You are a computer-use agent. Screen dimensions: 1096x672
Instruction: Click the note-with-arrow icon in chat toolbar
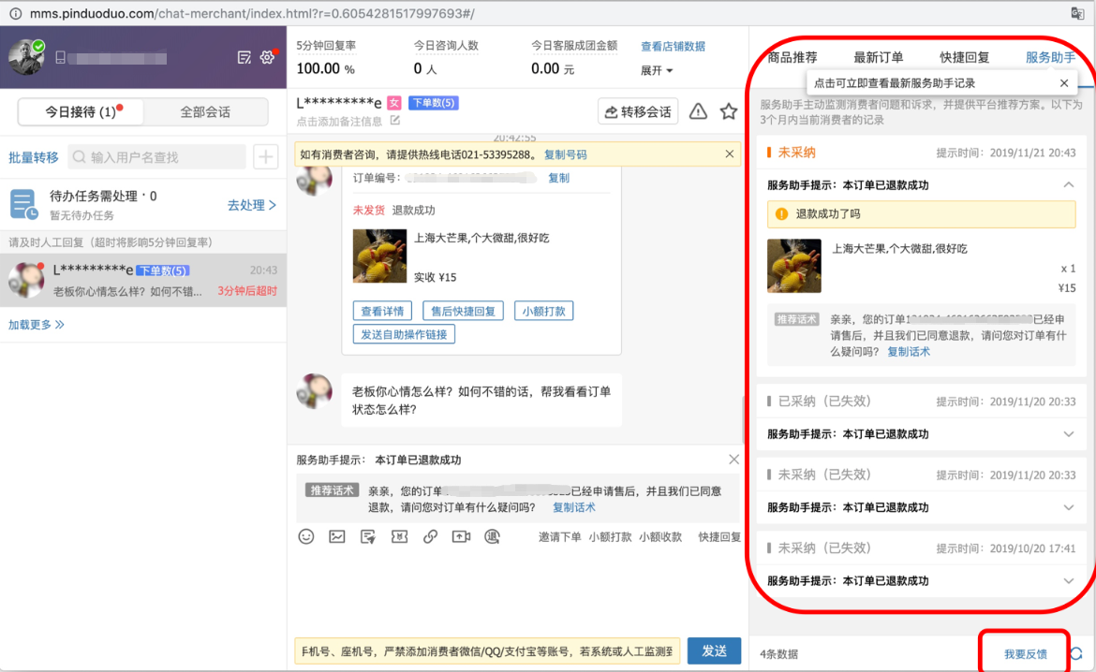(368, 536)
